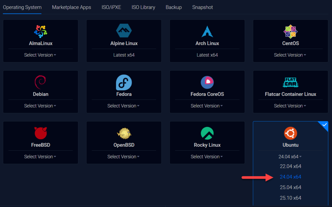Open Fedora CoreOS Select Version dropdown
The width and height of the screenshot is (332, 207).
click(207, 106)
